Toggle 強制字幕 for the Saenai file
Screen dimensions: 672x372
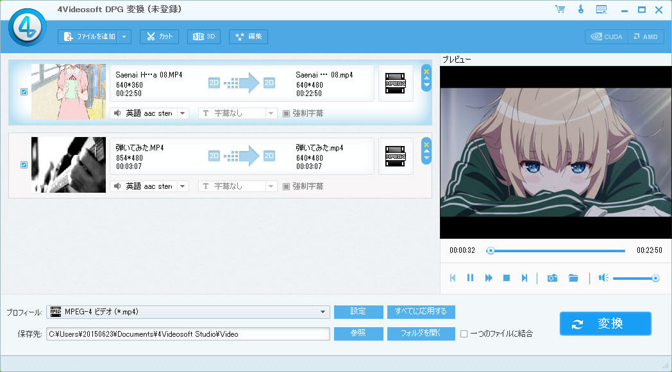[286, 113]
